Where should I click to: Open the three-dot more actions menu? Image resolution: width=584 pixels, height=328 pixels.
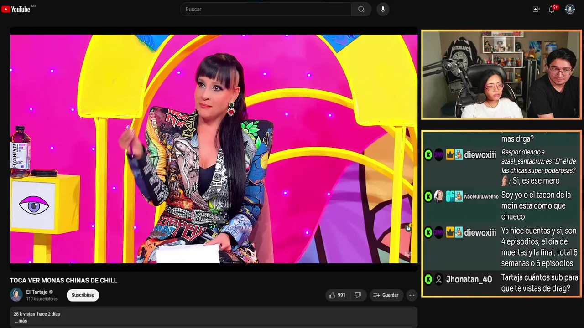click(x=412, y=295)
